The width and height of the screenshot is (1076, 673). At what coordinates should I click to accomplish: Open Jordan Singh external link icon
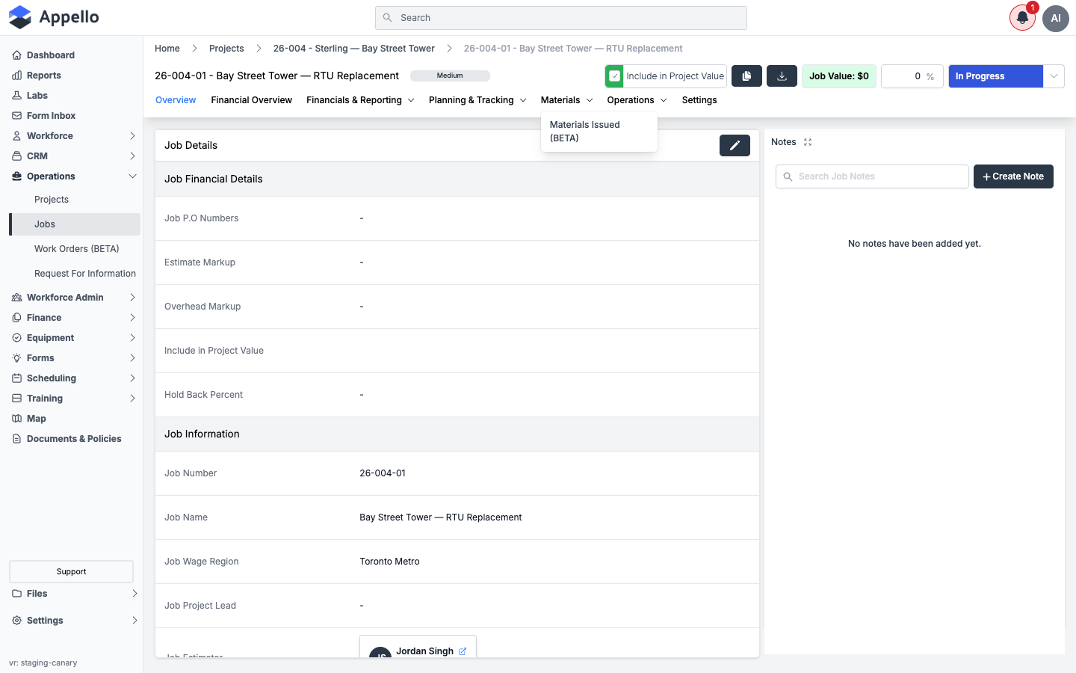[463, 651]
